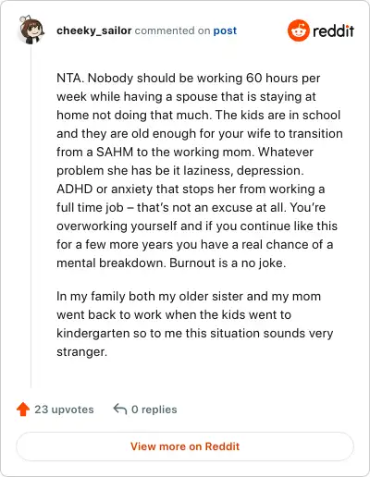Screen dimensions: 370x477
Task: Open the cheeky_sailor username profile link
Action: pos(94,31)
